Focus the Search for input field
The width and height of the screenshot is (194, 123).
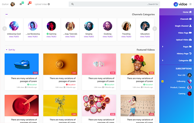click(114, 4)
